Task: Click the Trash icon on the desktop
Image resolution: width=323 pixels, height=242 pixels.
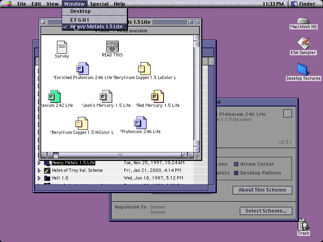Action: pyautogui.click(x=303, y=224)
